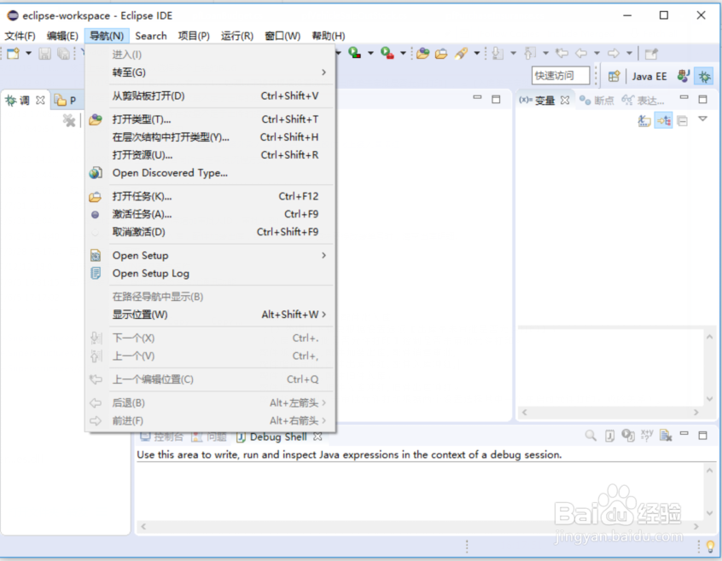
Task: Open the 编辑(E) menu
Action: (62, 36)
